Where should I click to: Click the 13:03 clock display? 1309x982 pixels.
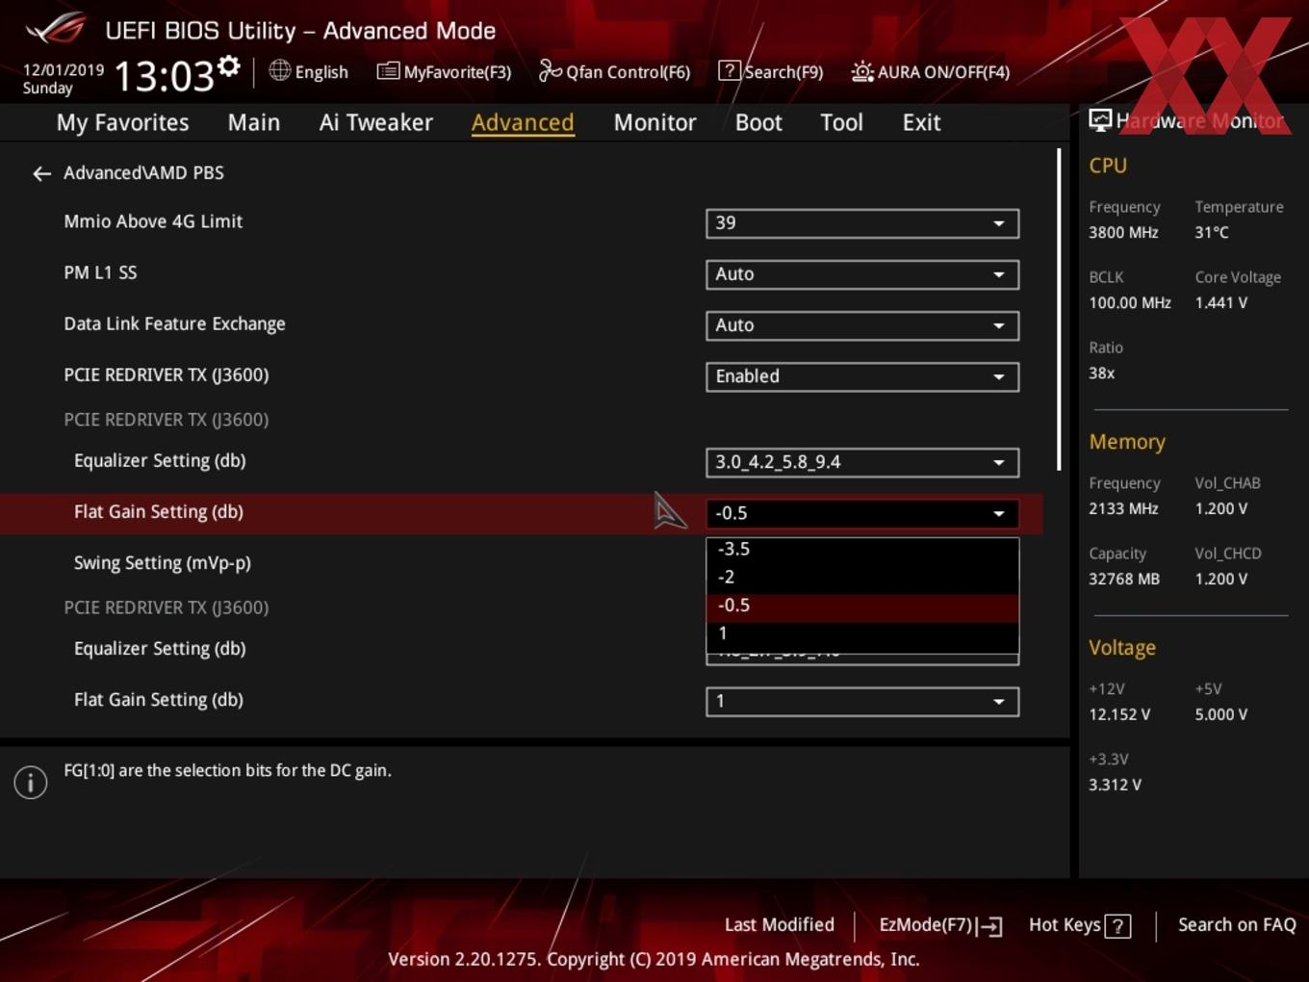click(x=164, y=76)
